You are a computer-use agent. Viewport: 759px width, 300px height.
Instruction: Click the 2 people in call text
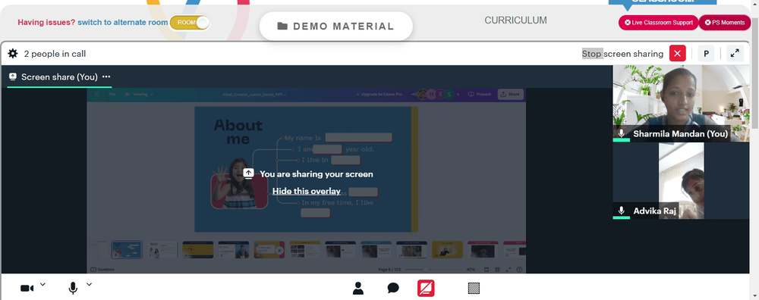[x=55, y=54]
